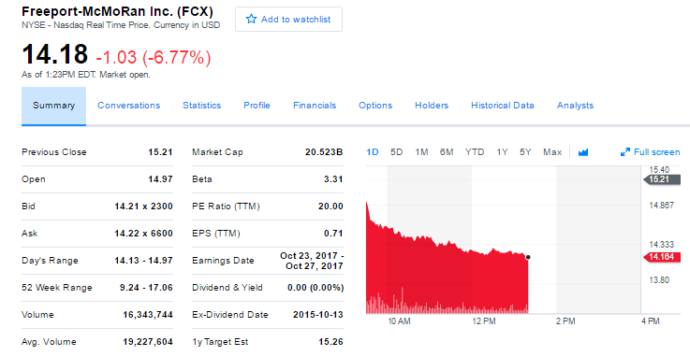Image resolution: width=690 pixels, height=356 pixels.
Task: Open the Conversations tab
Action: [x=129, y=106]
